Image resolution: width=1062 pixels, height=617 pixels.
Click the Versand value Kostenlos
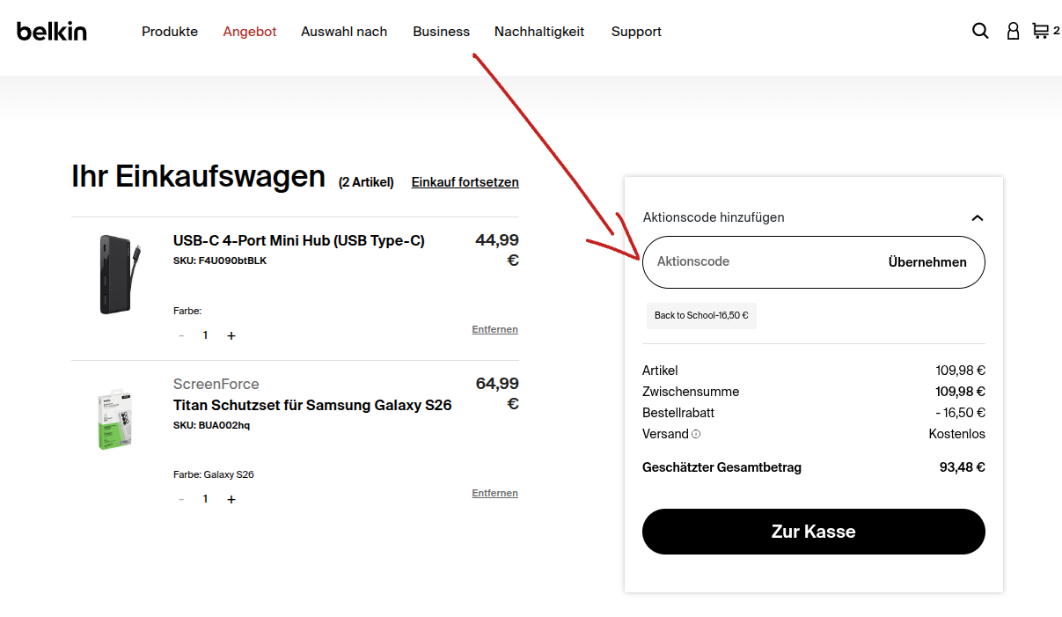(x=957, y=434)
